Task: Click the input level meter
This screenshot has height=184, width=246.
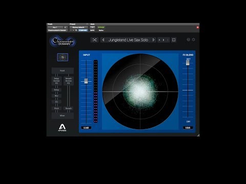Action: pos(96,91)
